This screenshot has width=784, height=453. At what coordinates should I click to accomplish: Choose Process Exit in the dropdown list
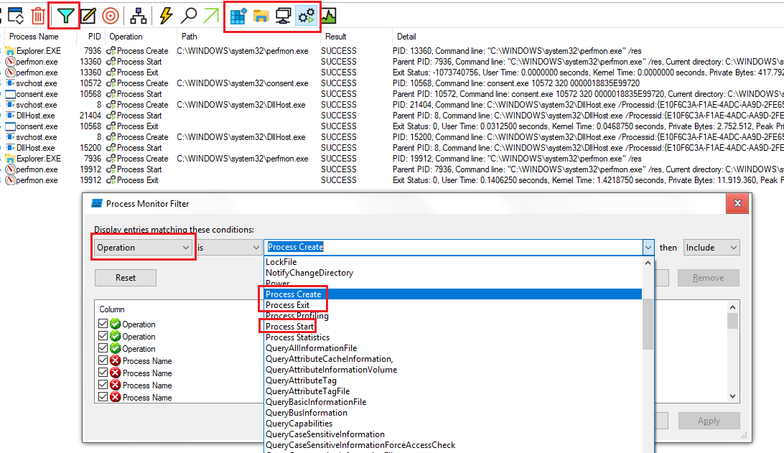click(x=287, y=305)
